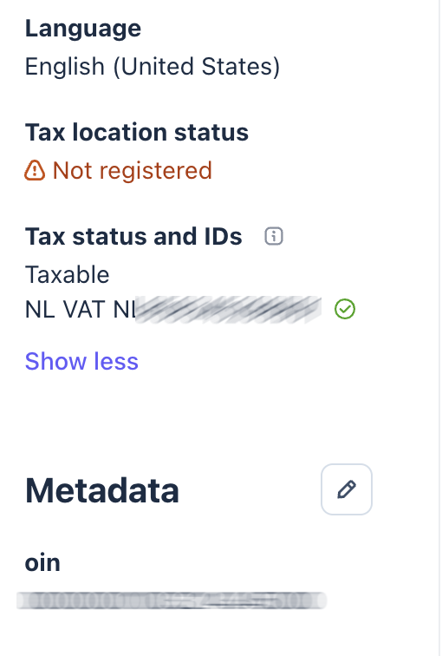Click the redacted VAT number
The height and width of the screenshot is (656, 442).
tap(229, 310)
